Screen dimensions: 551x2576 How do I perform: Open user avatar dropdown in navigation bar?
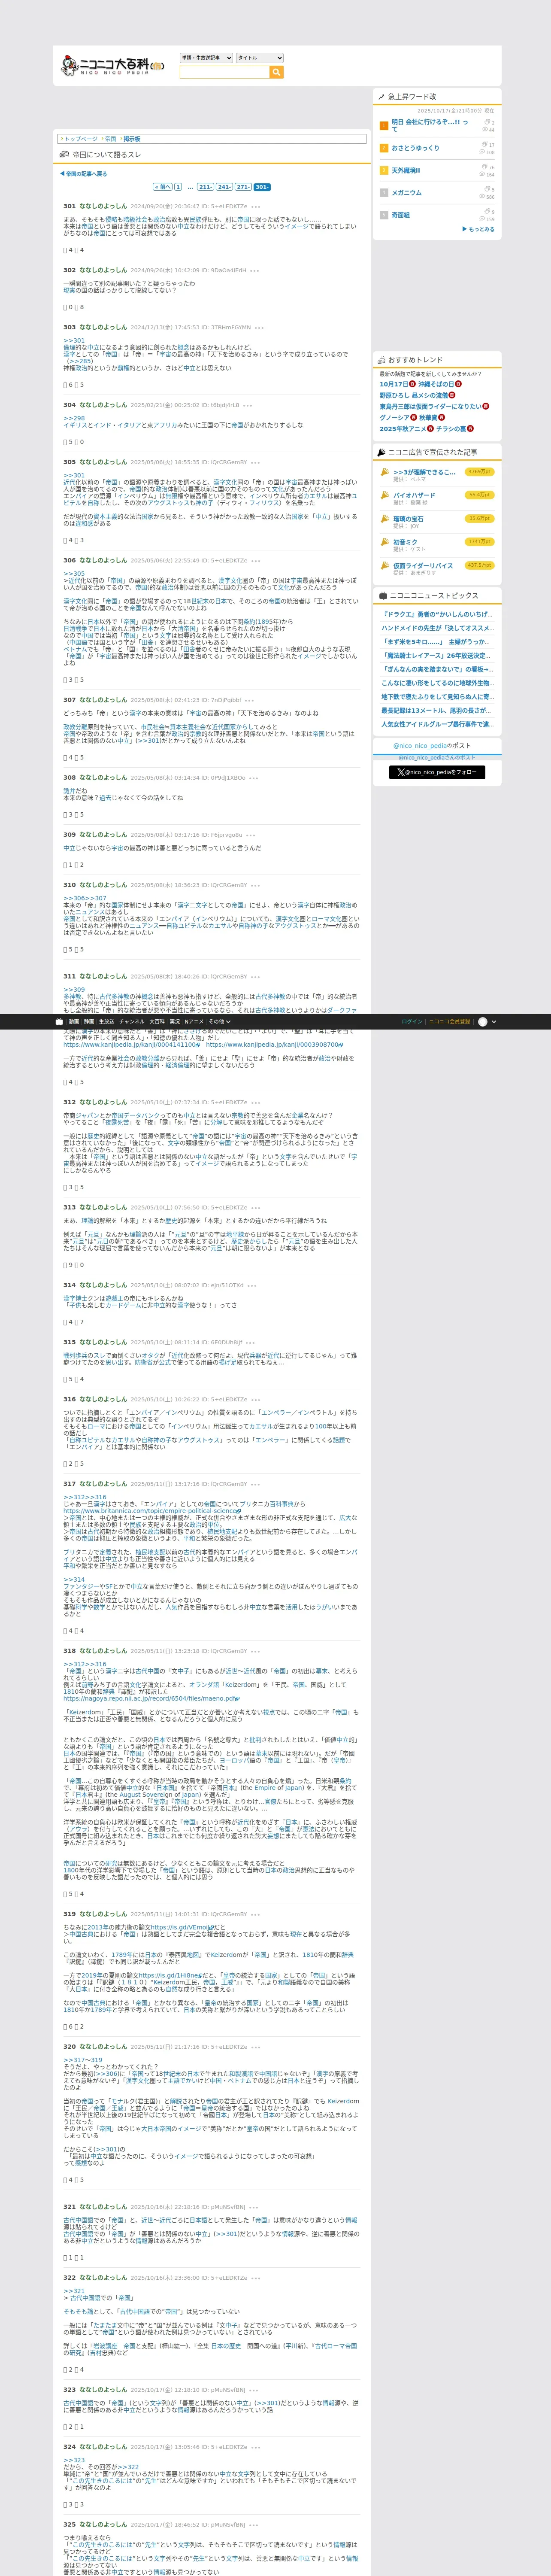486,1022
